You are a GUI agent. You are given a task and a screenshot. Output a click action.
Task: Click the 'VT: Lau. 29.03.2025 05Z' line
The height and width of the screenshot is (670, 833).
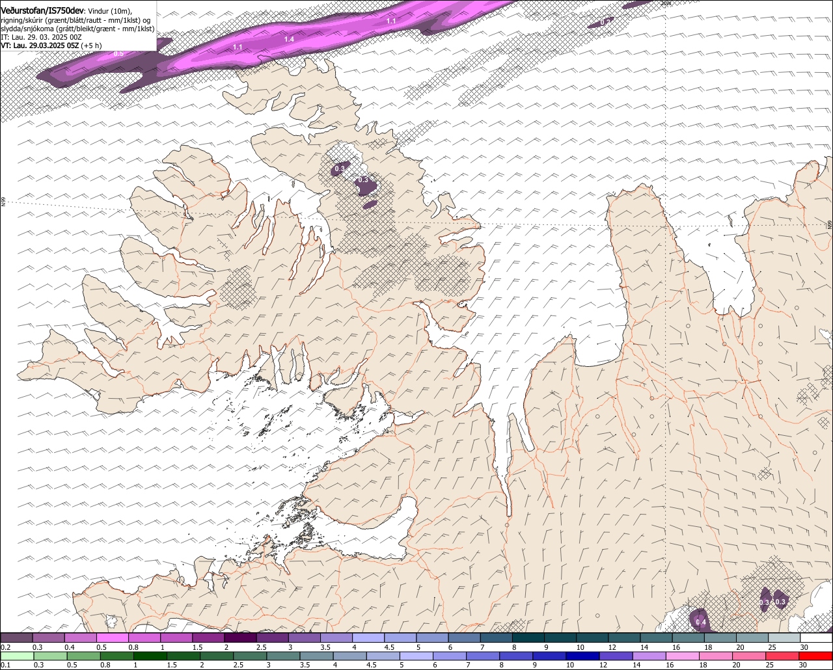39,46
